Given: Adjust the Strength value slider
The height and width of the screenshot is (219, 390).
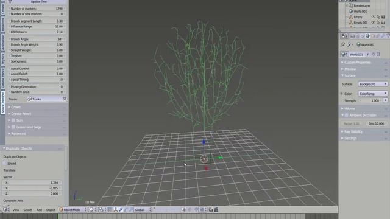Looking at the screenshot, I should [370, 100].
